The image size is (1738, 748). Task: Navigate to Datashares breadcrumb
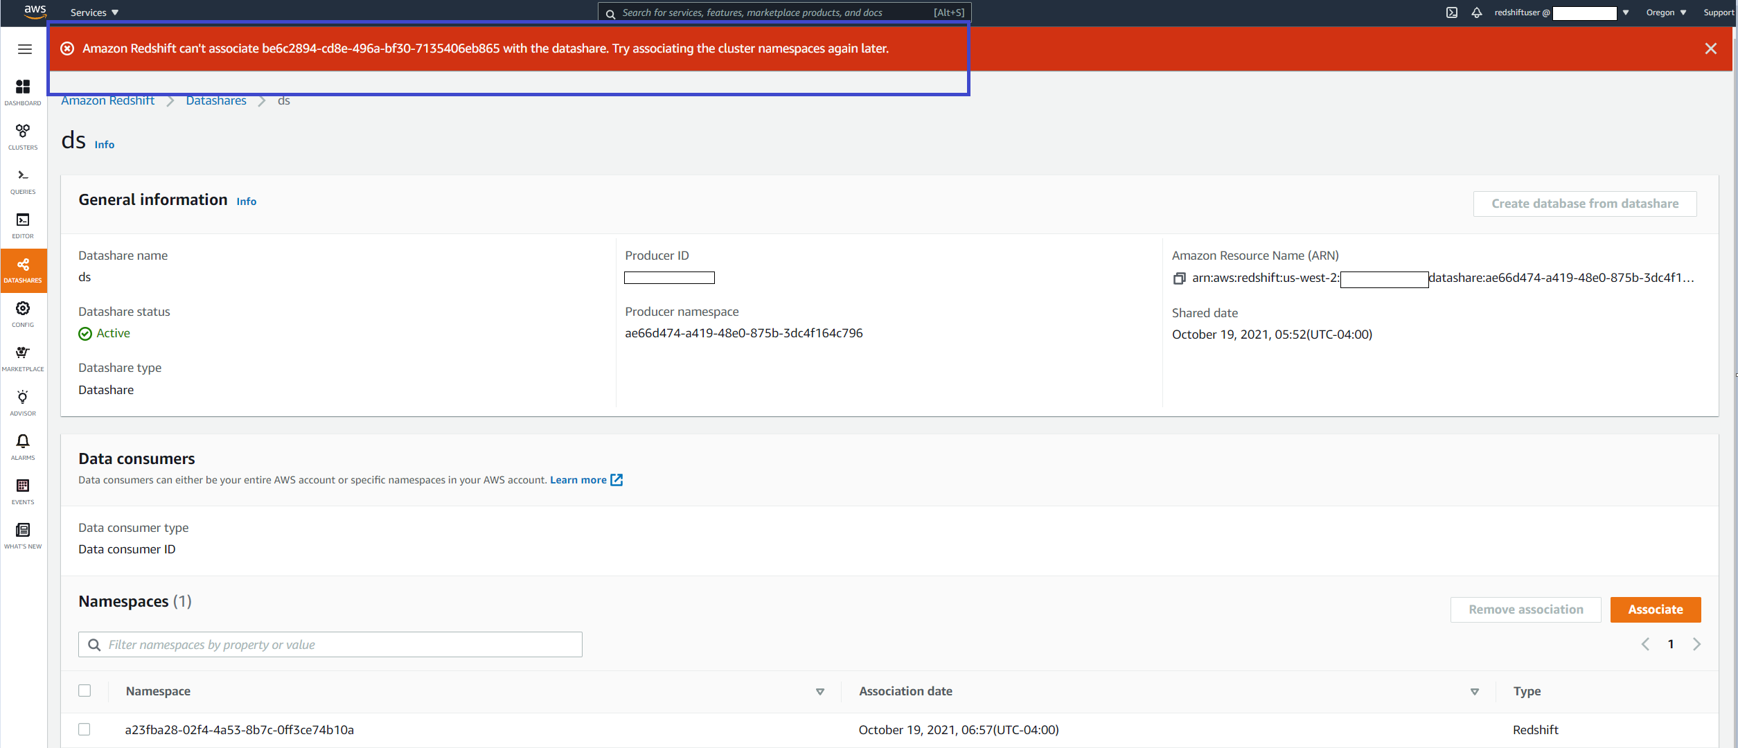pos(216,101)
